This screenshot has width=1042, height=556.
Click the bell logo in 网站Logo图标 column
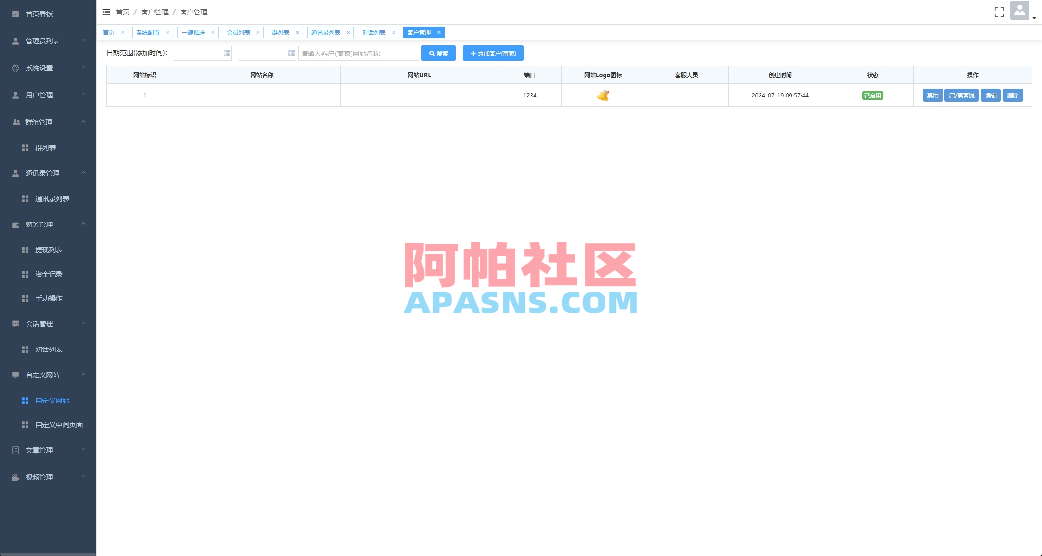point(603,95)
